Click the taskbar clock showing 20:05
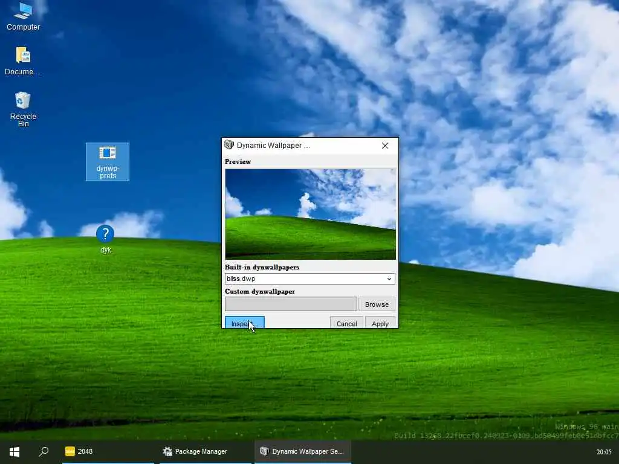The height and width of the screenshot is (464, 619). click(604, 452)
